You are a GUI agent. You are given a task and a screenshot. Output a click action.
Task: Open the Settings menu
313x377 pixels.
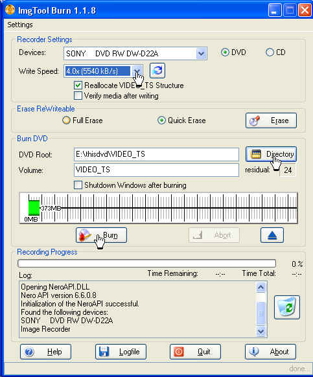[x=20, y=25]
